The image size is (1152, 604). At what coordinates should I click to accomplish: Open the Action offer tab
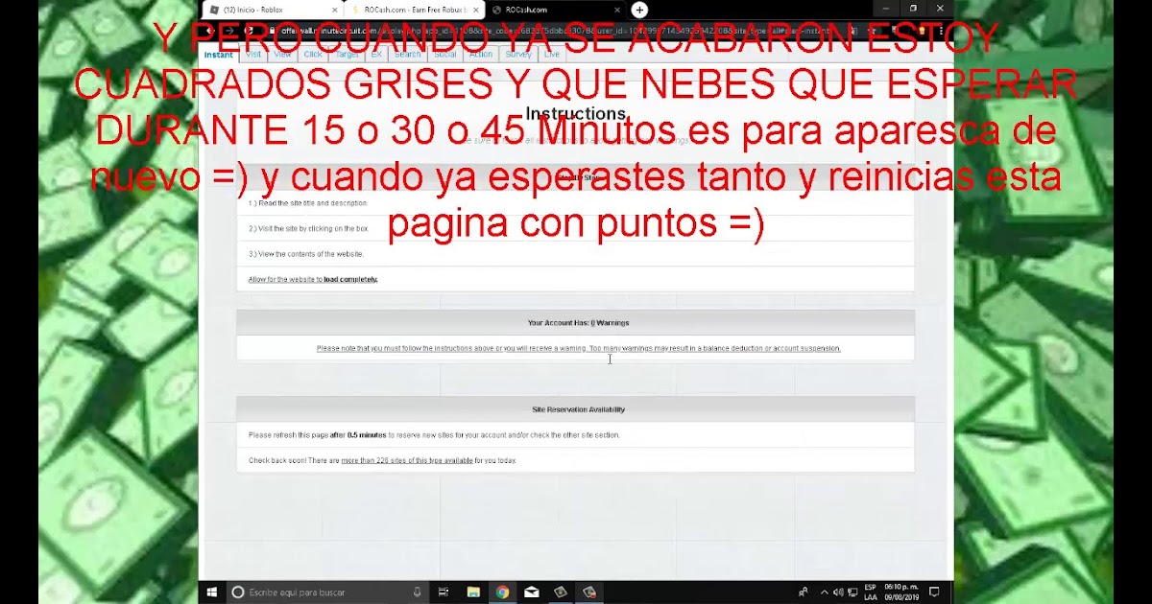[481, 55]
